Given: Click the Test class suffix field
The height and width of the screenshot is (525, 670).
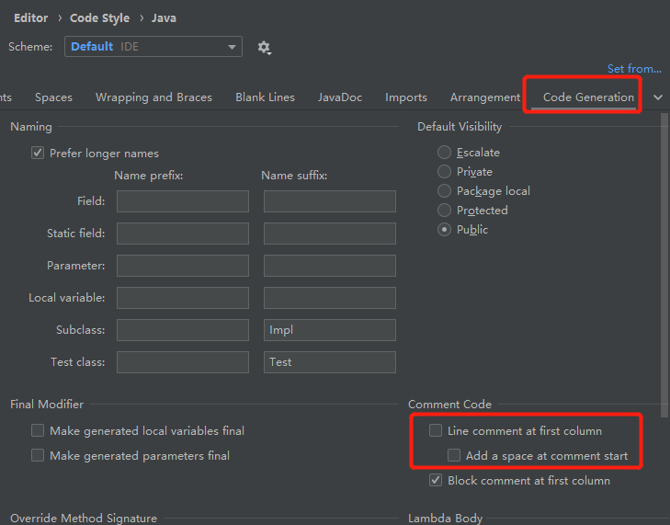Looking at the screenshot, I should [329, 362].
